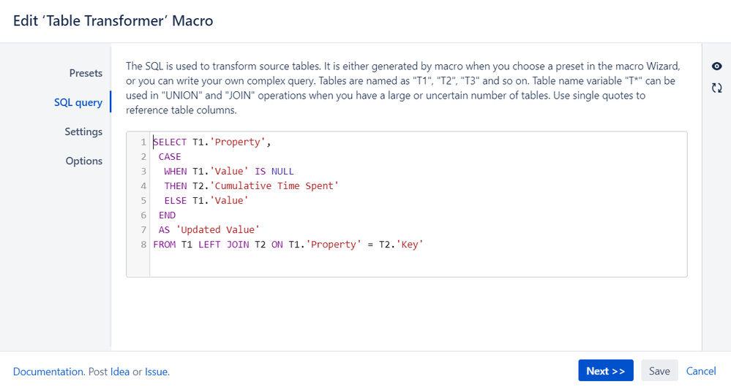731x387 pixels.
Task: Open the Documentation link
Action: click(x=48, y=372)
